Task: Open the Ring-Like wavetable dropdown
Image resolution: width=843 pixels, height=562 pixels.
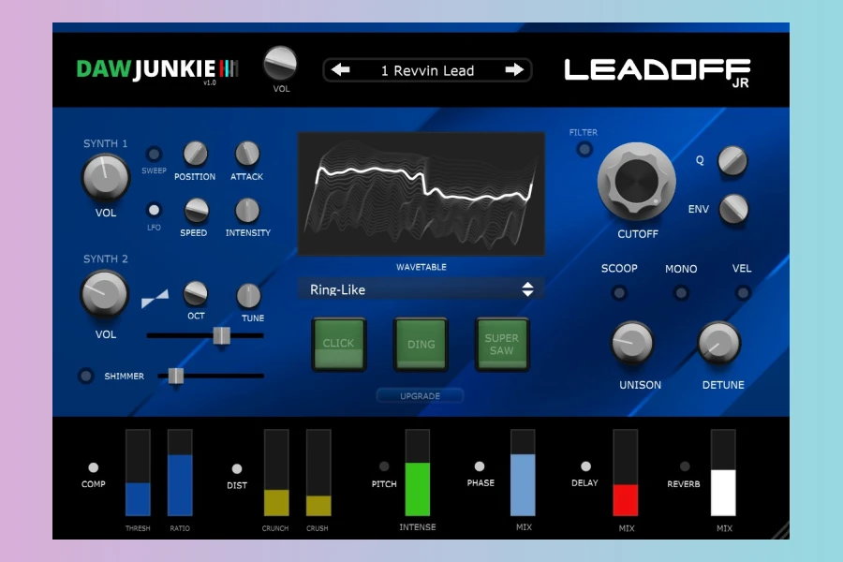Action: click(x=421, y=289)
